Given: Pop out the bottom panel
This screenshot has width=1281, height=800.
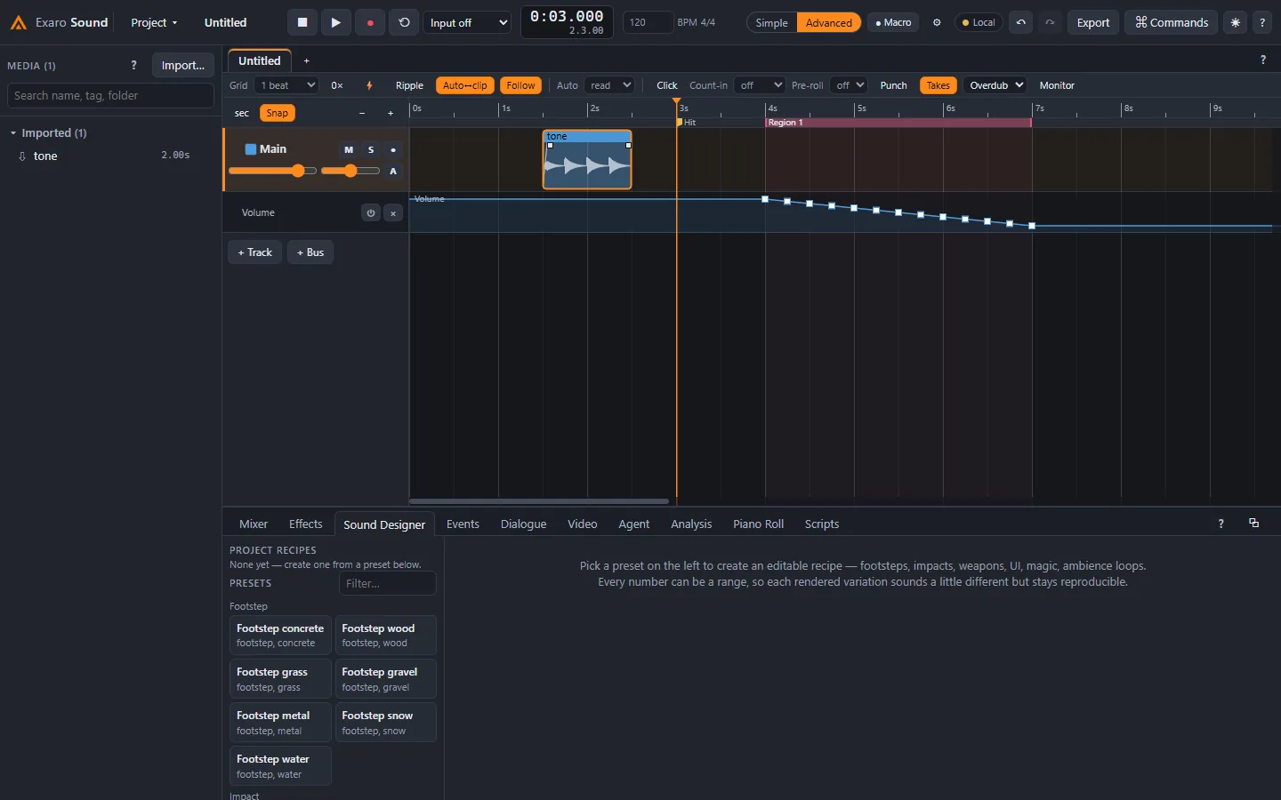Looking at the screenshot, I should pyautogui.click(x=1254, y=524).
